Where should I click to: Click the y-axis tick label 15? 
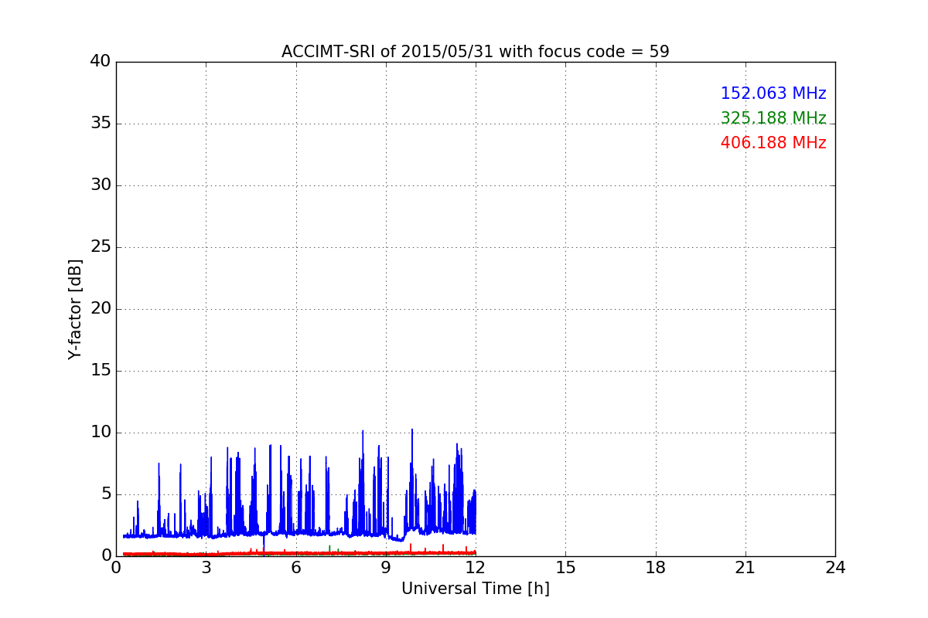101,371
